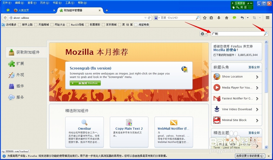
Task: Click the screenshot crop tool icon
Action: pos(254,18)
